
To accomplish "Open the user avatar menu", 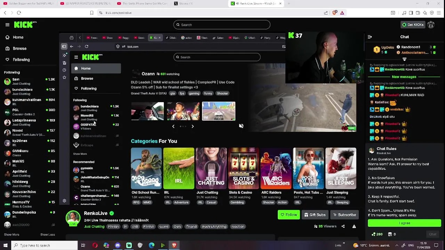I will [x=431, y=25].
